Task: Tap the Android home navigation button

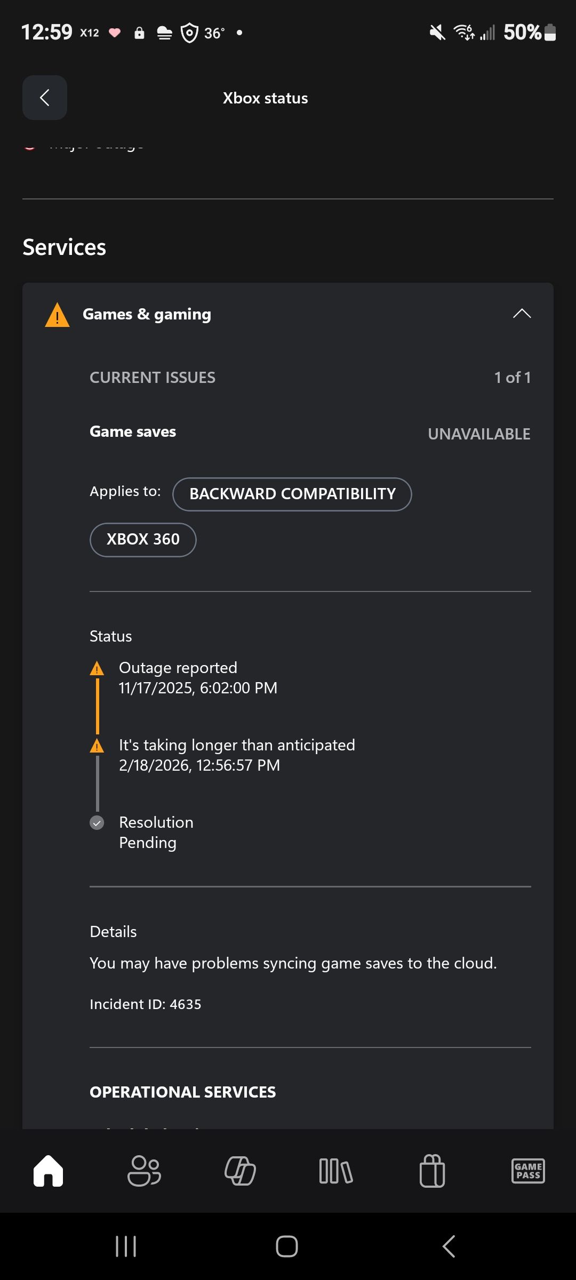Action: (x=287, y=1246)
